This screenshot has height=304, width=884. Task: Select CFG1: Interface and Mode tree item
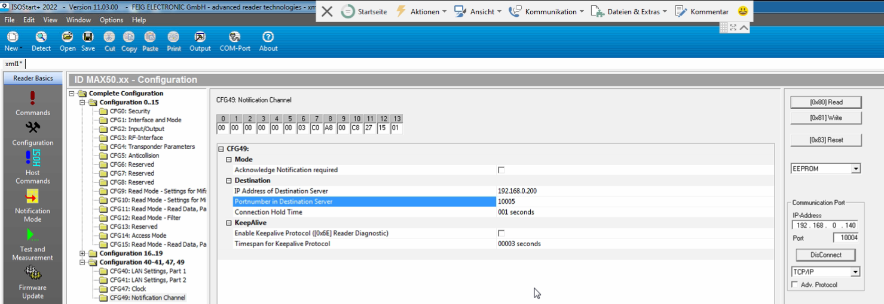145,120
